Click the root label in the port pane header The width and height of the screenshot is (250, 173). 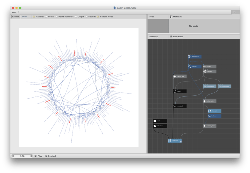point(152,17)
